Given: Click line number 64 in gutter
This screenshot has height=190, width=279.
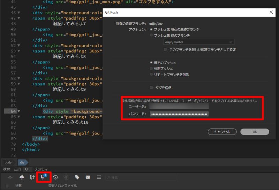Looking at the screenshot, I should 13,111.
